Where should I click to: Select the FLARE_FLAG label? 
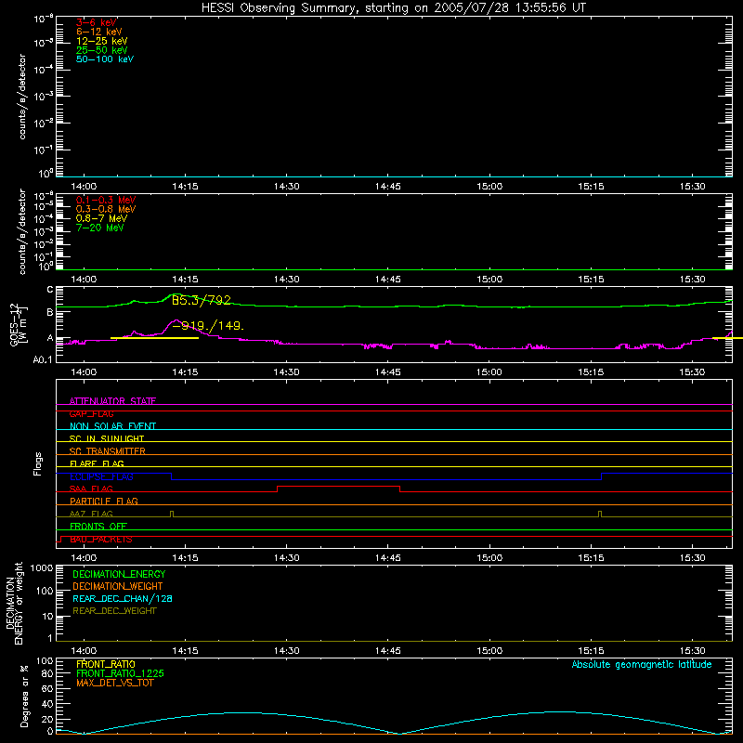[97, 463]
